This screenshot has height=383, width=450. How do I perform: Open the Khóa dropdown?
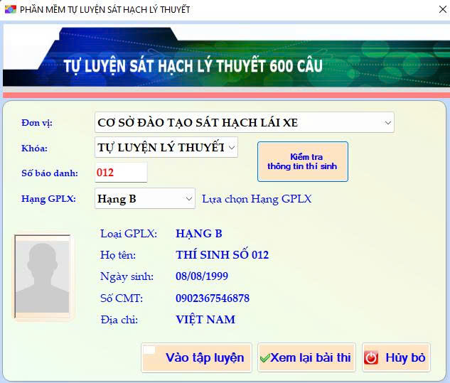pyautogui.click(x=166, y=147)
